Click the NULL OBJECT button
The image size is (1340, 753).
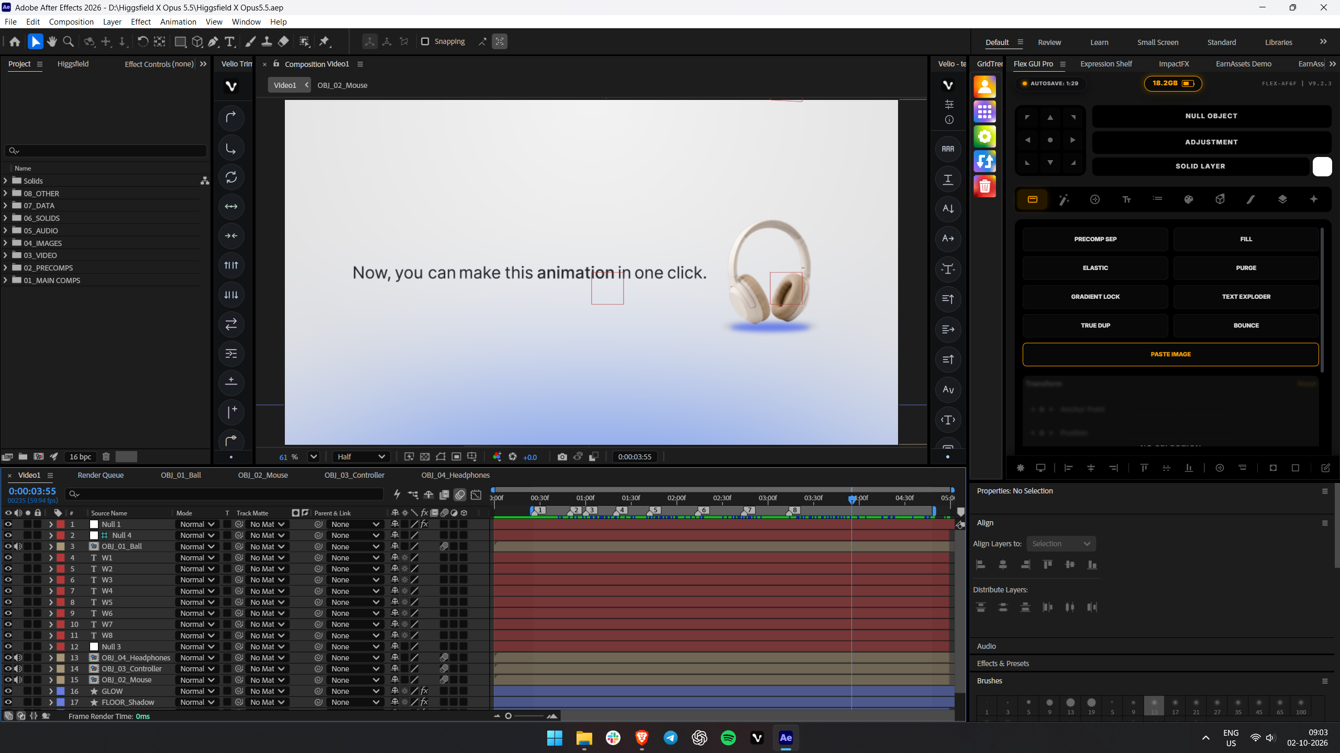coord(1211,116)
